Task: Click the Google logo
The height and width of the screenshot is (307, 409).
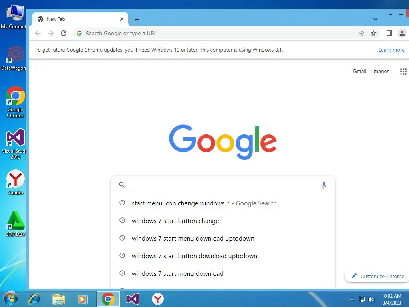Action: point(223,142)
